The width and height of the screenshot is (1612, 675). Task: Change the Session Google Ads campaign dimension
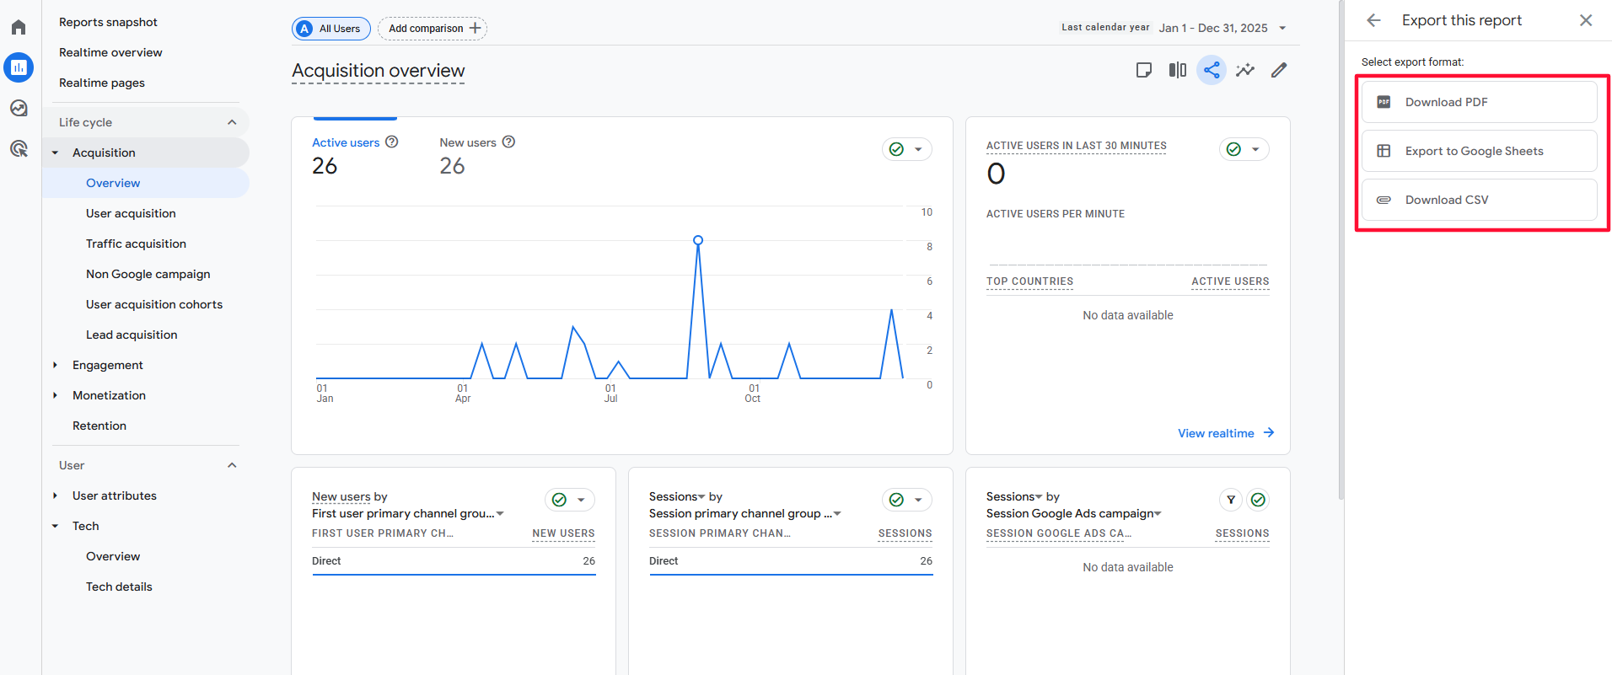click(x=1074, y=513)
